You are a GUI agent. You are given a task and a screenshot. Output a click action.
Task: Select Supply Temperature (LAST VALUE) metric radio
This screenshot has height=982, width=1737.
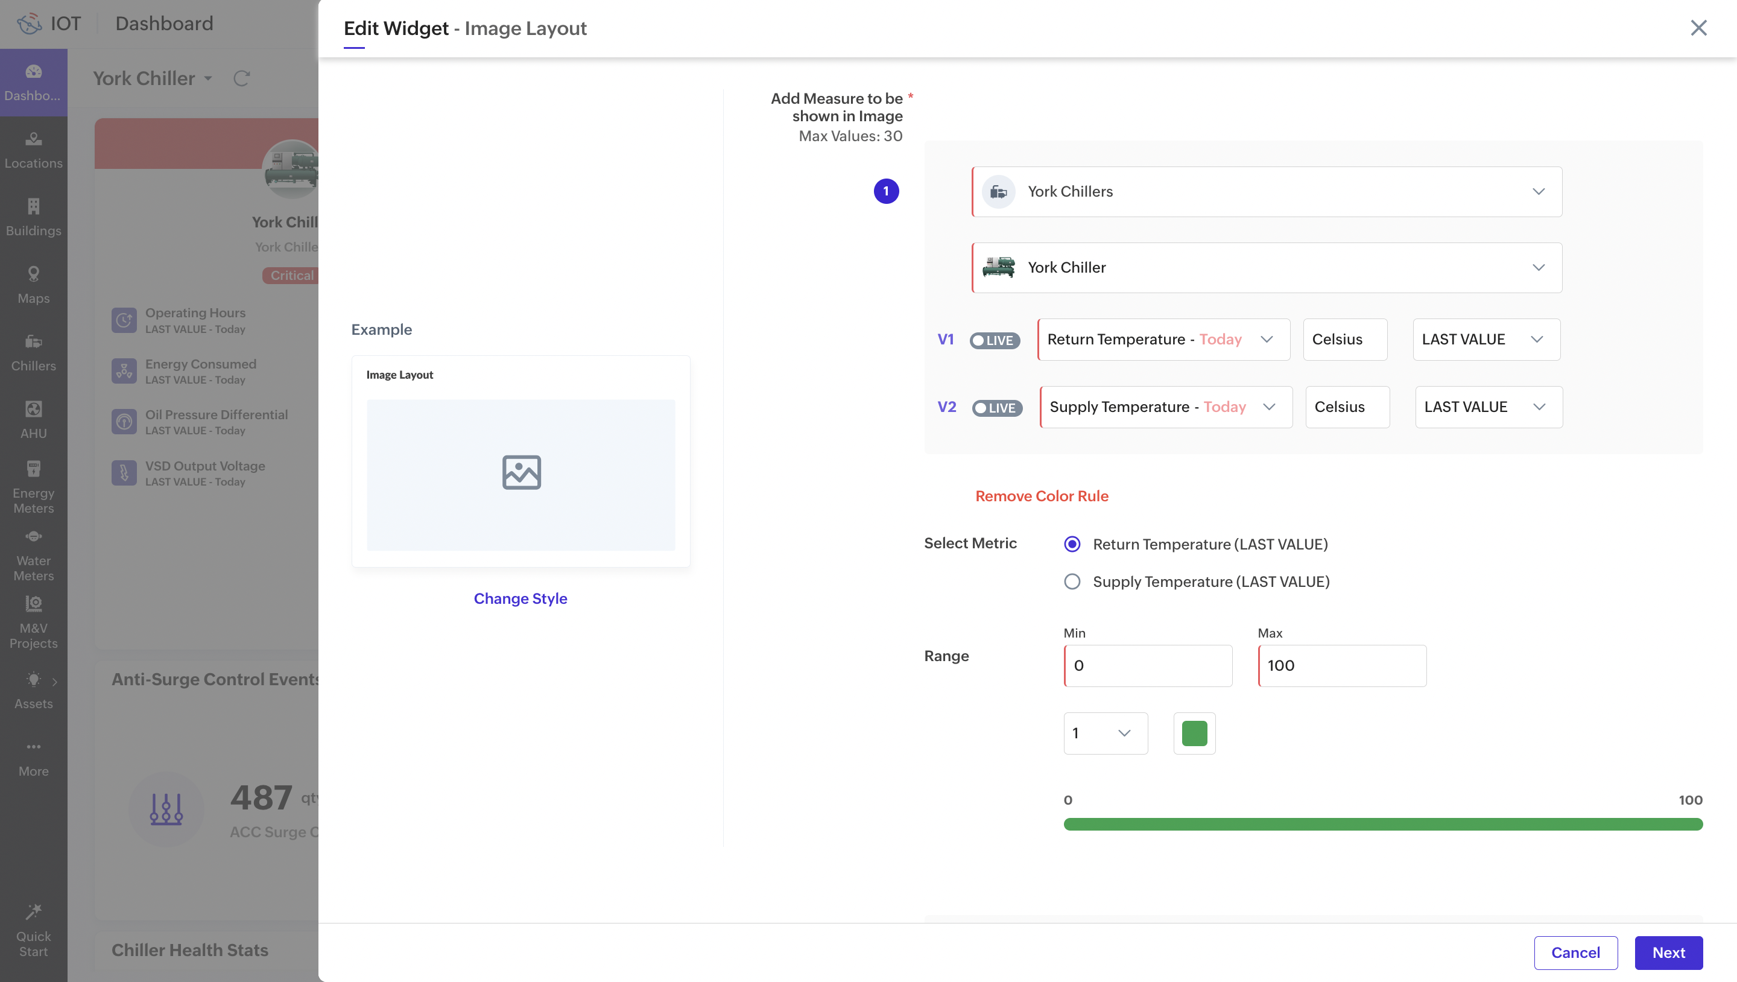(x=1072, y=581)
